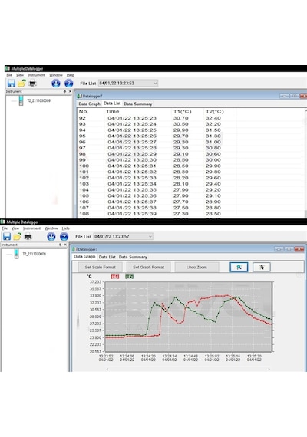Select row number 105 in the data list
Image resolution: width=307 pixels, height=437 pixels.
[84, 196]
